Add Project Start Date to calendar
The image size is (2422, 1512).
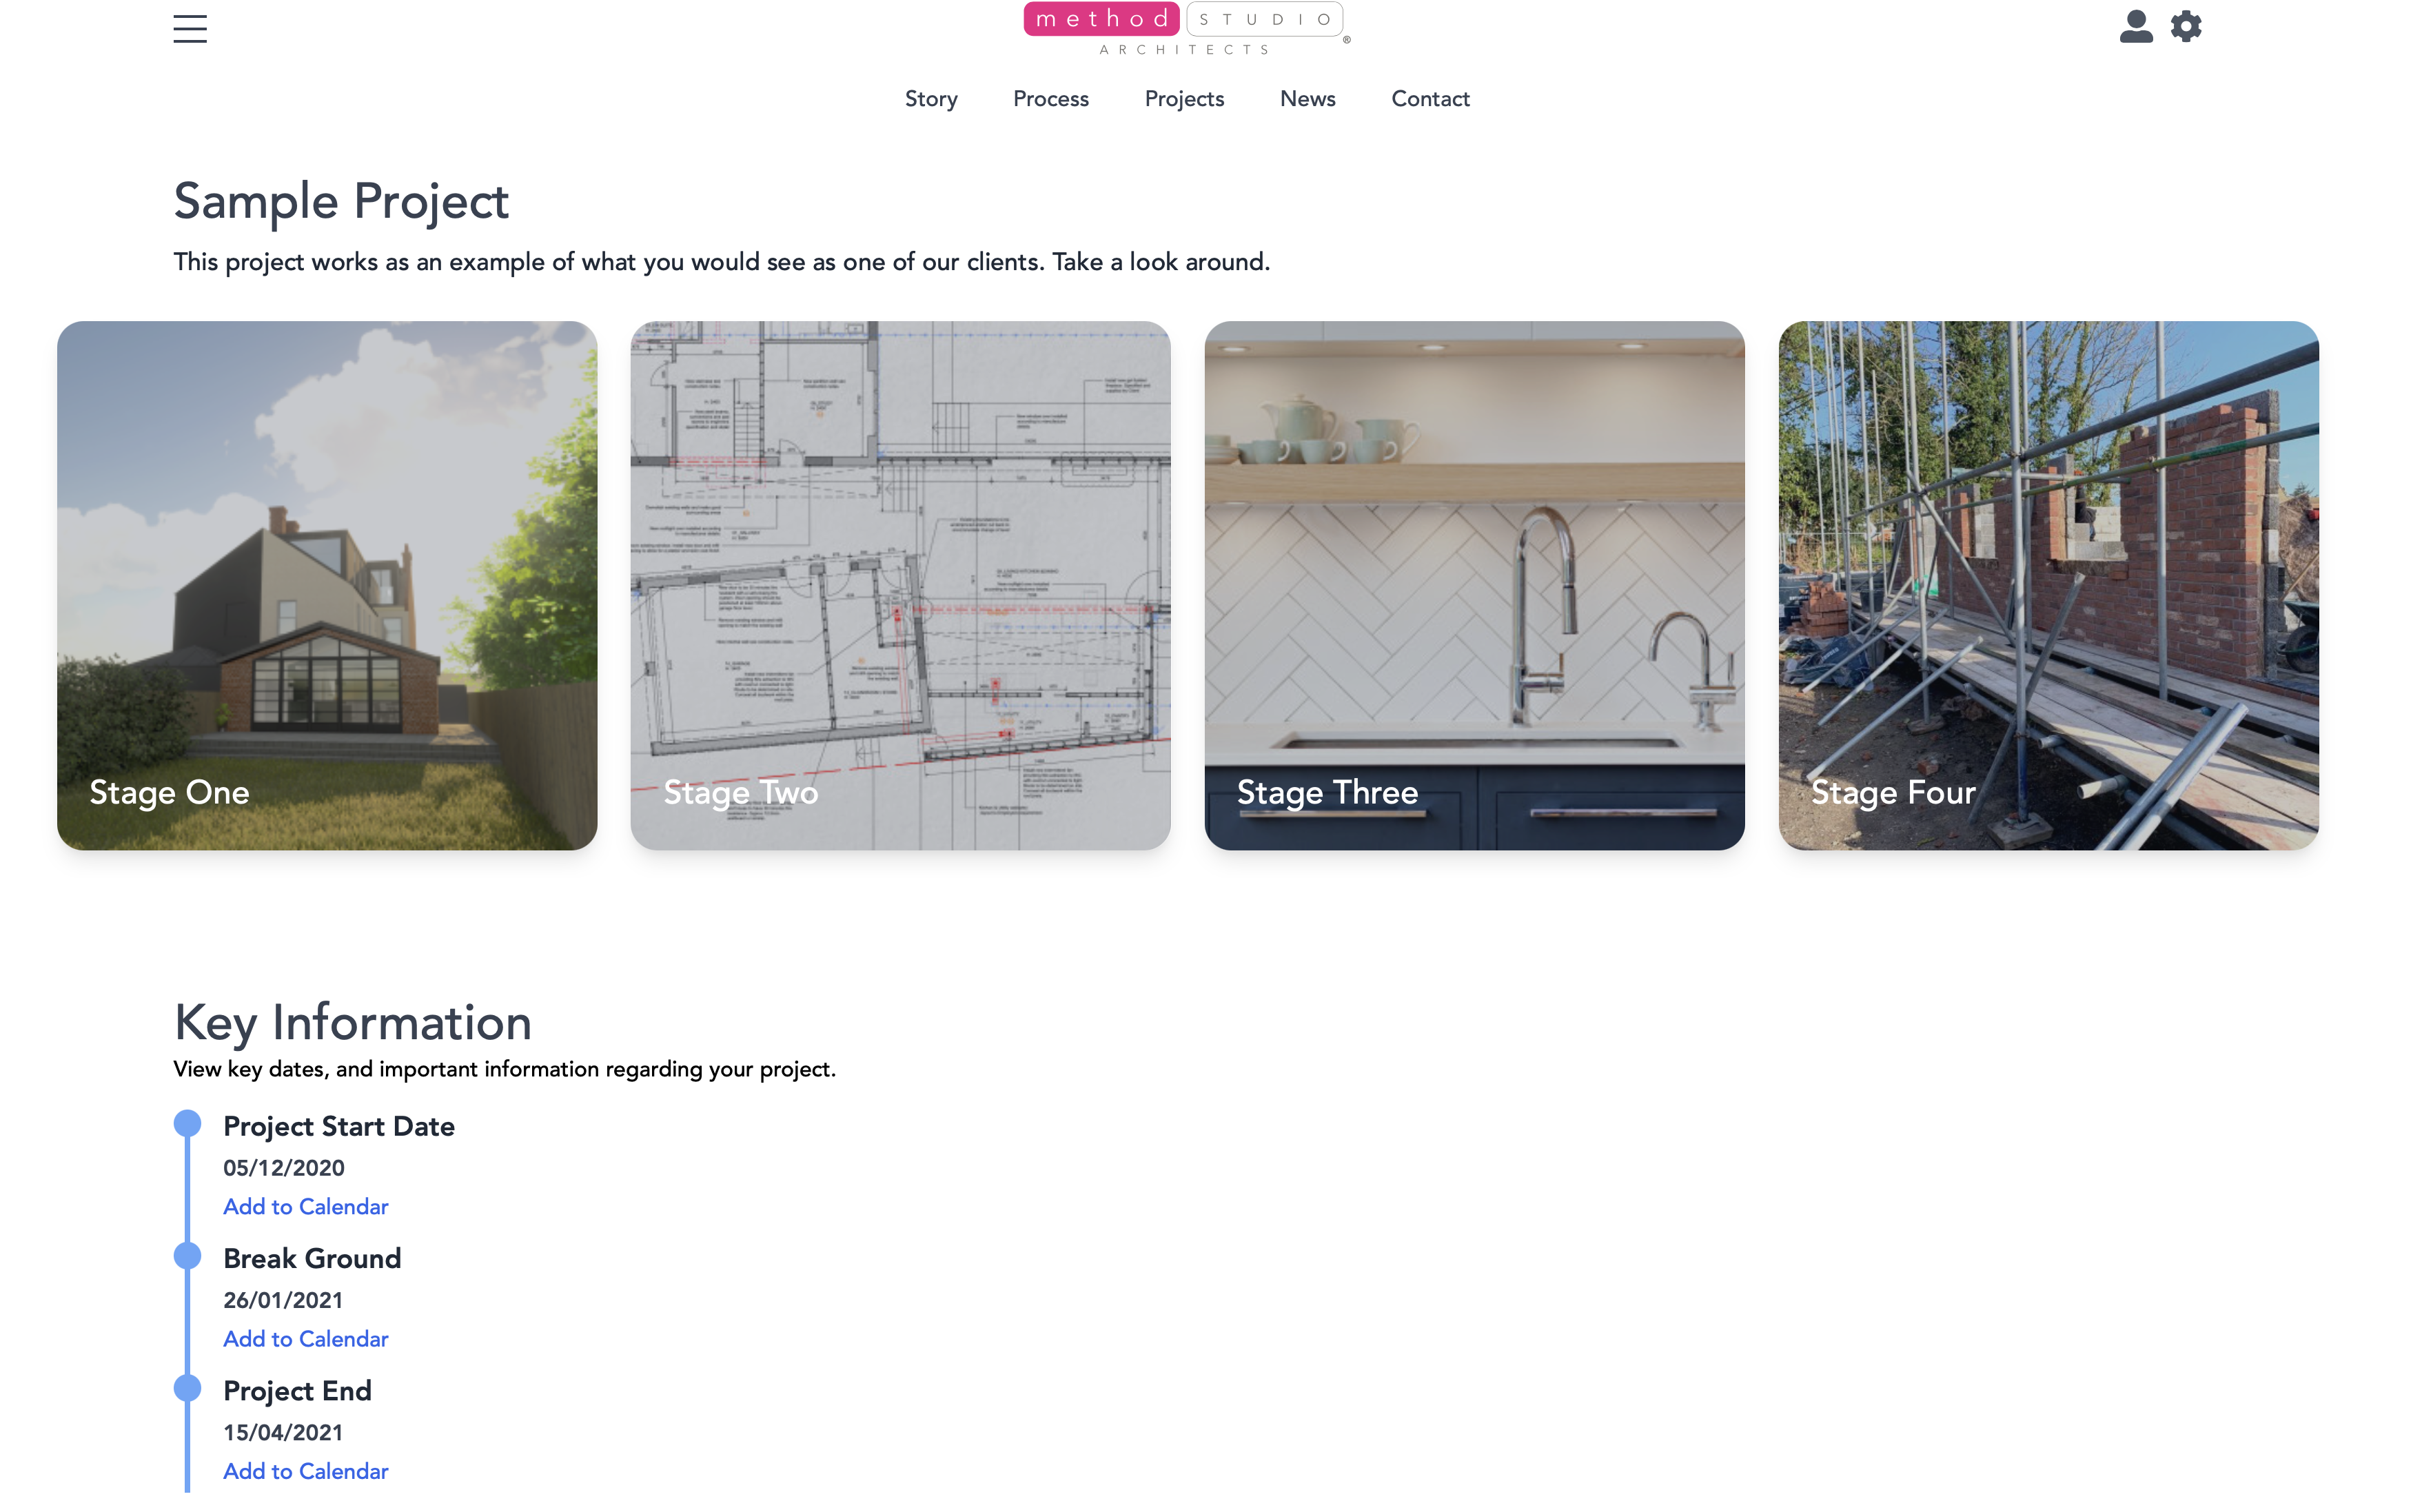306,1207
